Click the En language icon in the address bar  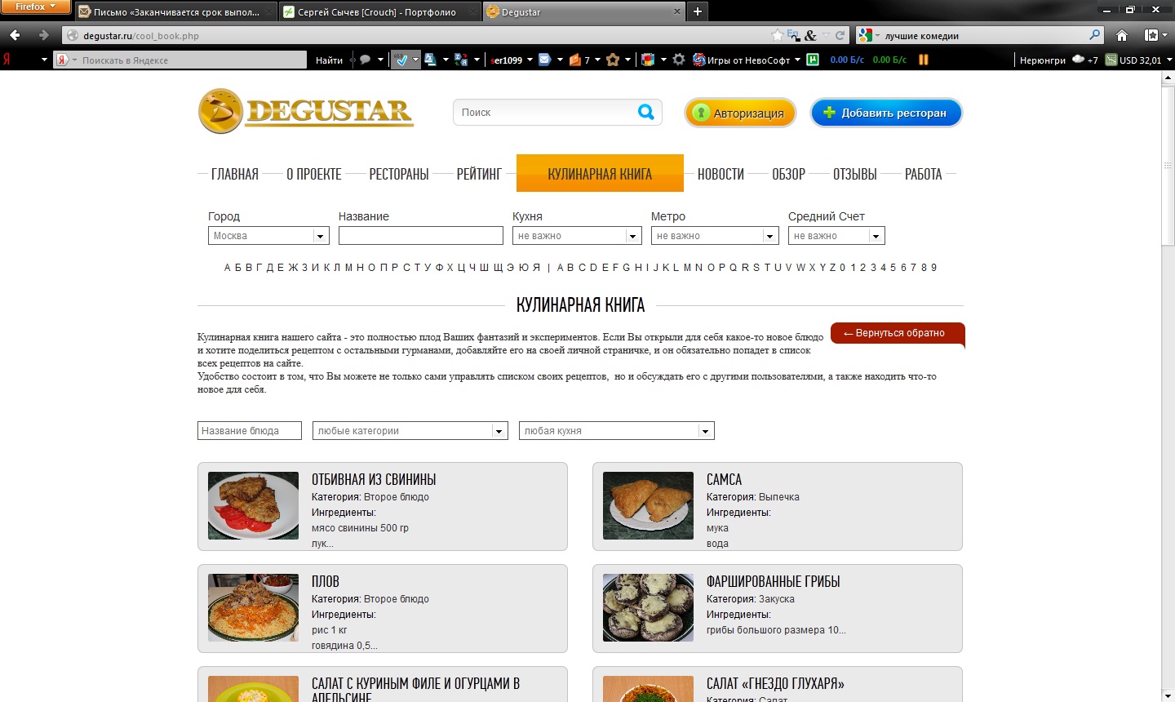[x=793, y=35]
